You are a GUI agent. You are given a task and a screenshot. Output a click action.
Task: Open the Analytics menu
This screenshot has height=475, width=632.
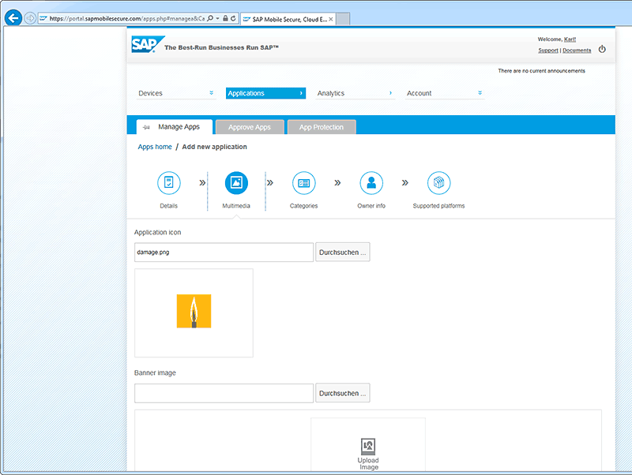(355, 93)
